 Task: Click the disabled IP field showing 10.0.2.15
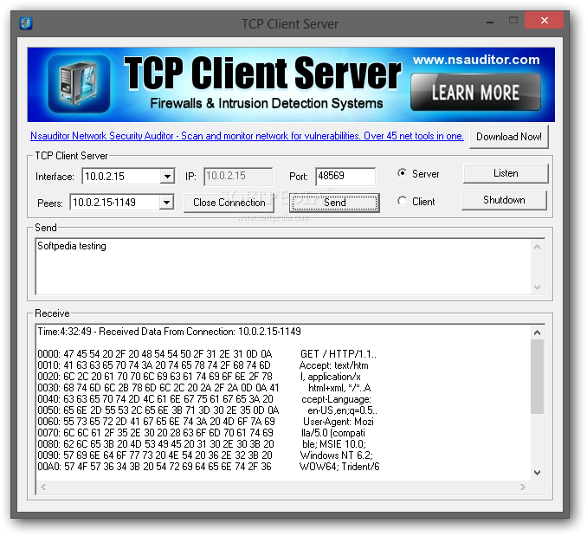click(238, 176)
